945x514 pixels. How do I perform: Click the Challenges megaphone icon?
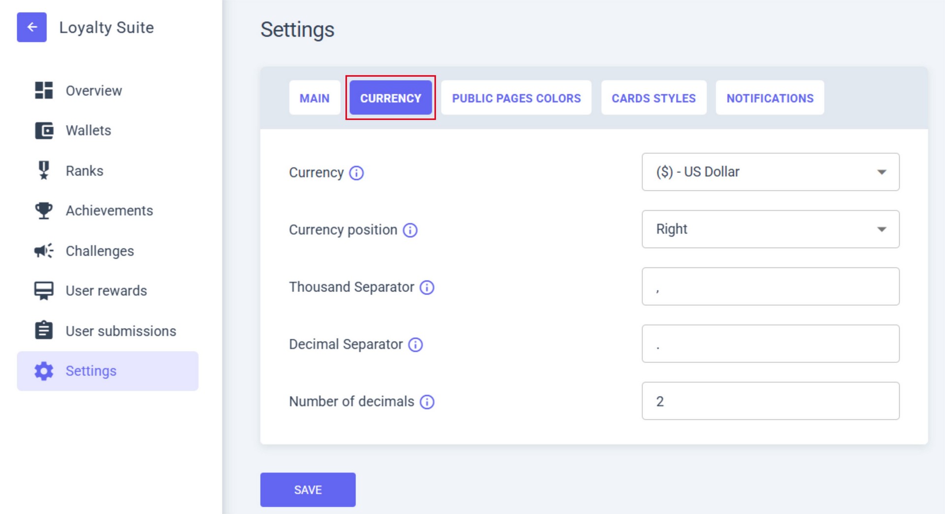coord(44,251)
